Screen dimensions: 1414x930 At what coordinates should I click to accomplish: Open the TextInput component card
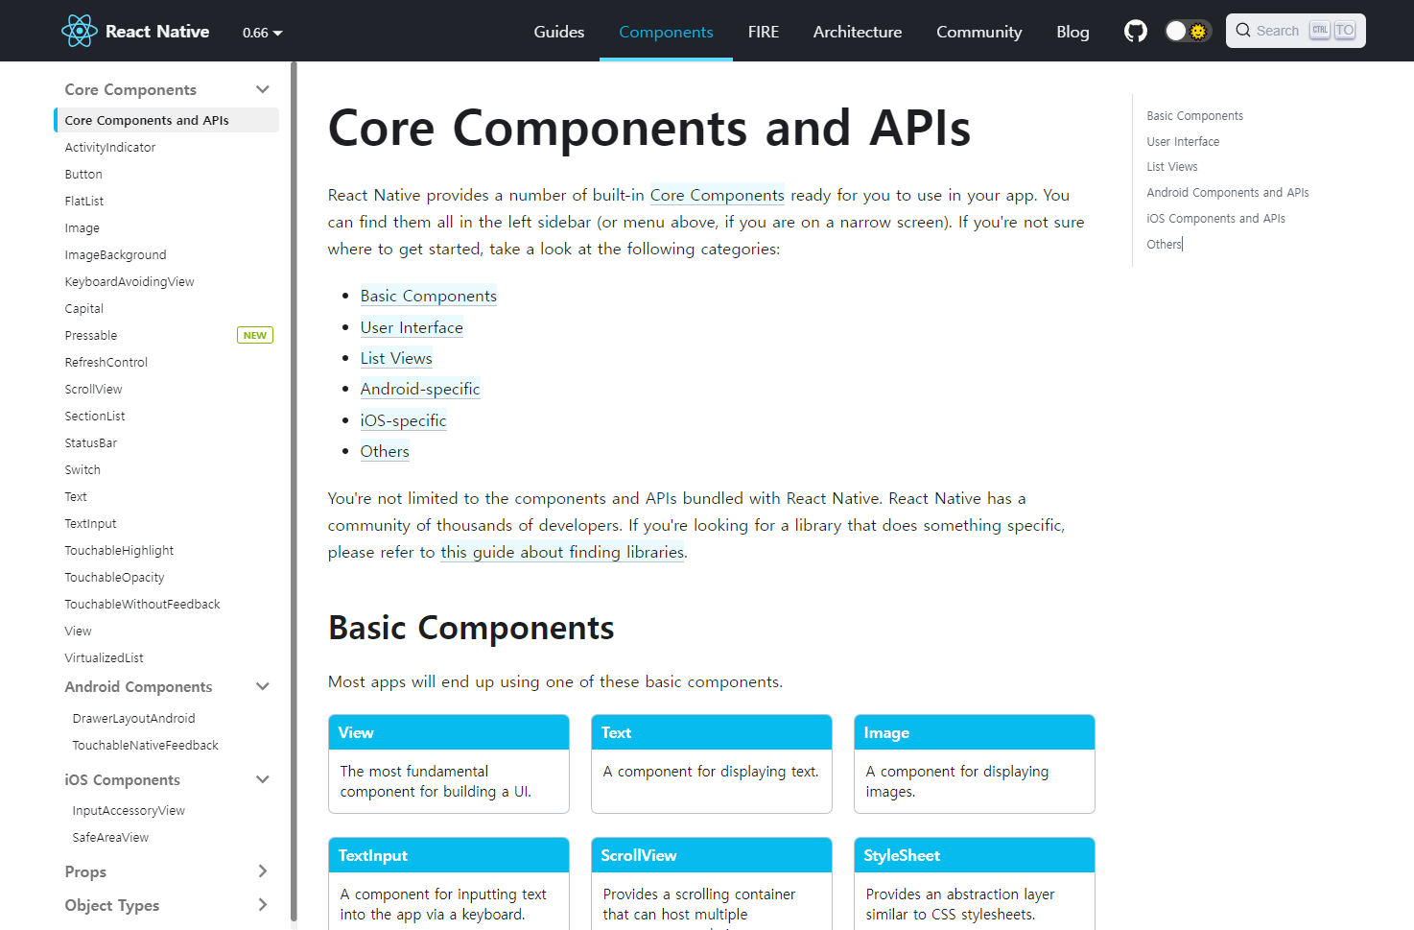448,883
